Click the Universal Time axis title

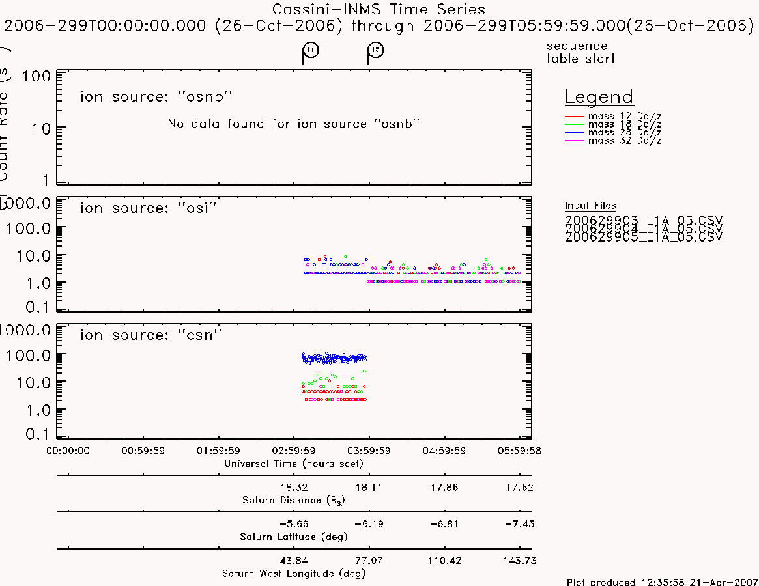pos(293,464)
